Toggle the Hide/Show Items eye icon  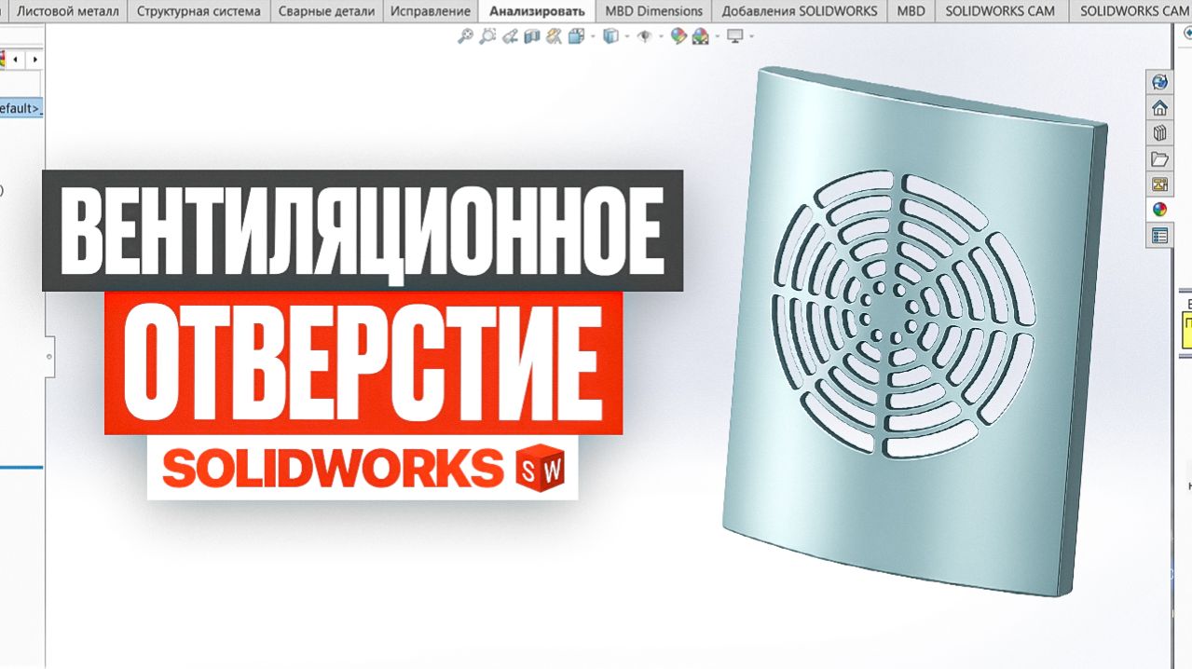point(644,36)
